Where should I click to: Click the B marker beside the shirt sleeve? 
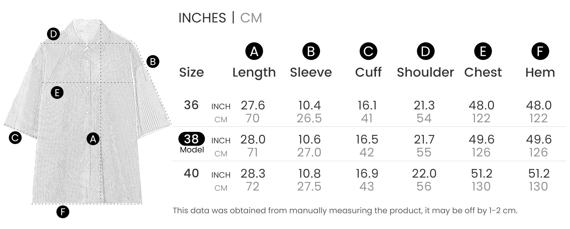[153, 62]
